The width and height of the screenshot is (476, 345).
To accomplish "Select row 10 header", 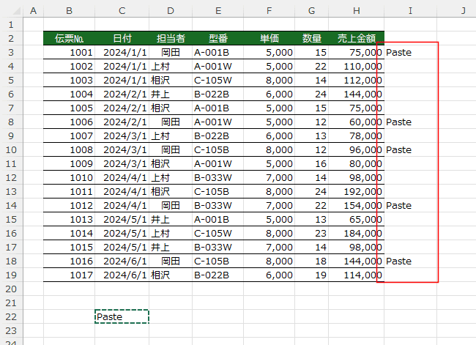I will coord(11,149).
